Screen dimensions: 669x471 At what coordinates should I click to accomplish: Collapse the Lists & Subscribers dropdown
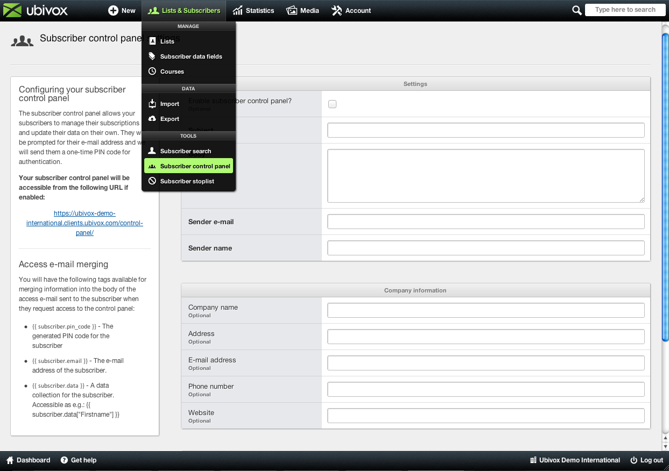[184, 10]
